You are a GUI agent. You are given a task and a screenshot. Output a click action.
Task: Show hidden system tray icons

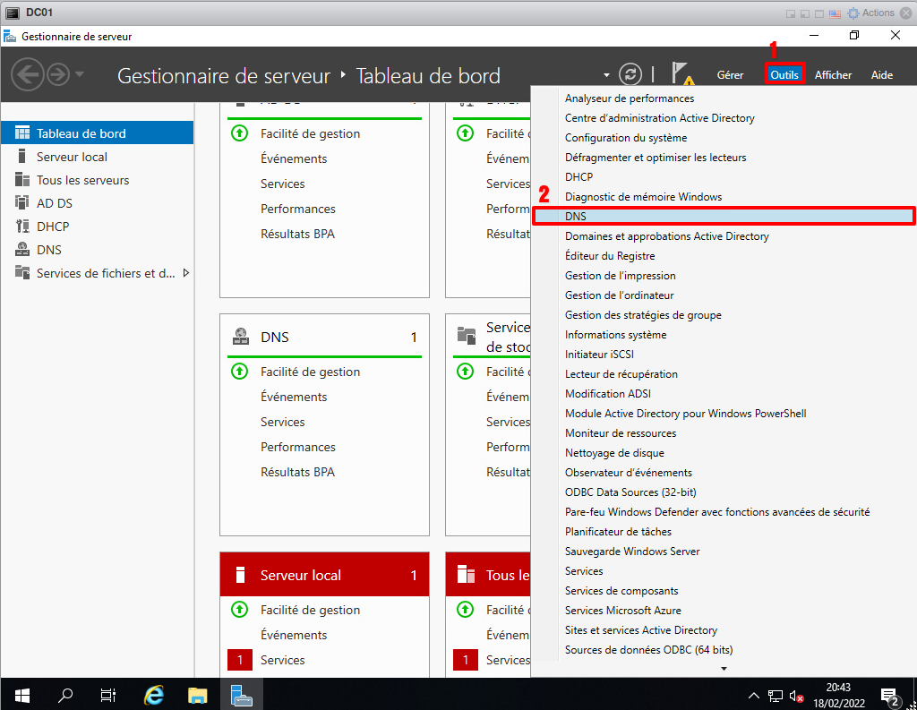click(x=754, y=696)
